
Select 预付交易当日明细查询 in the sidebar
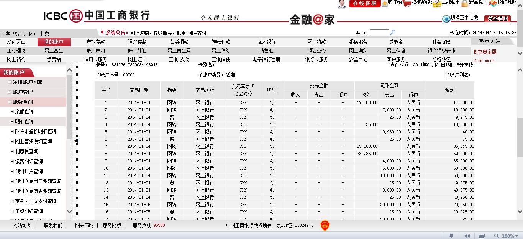point(38,182)
